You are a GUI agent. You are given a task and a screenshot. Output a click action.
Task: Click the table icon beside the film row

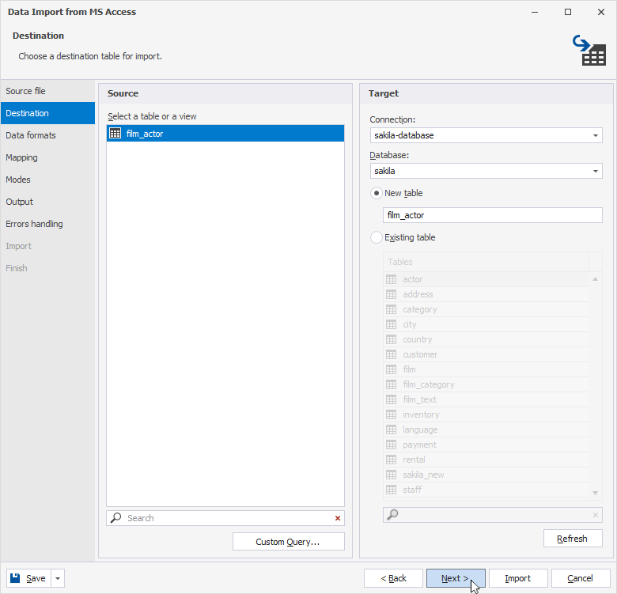click(x=391, y=369)
